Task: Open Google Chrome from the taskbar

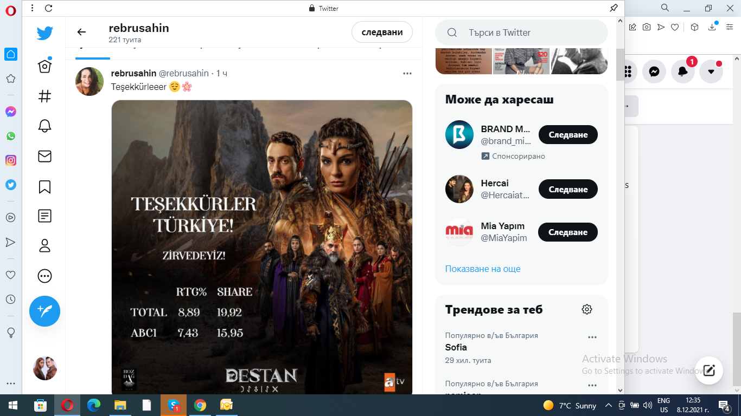Action: pyautogui.click(x=200, y=405)
